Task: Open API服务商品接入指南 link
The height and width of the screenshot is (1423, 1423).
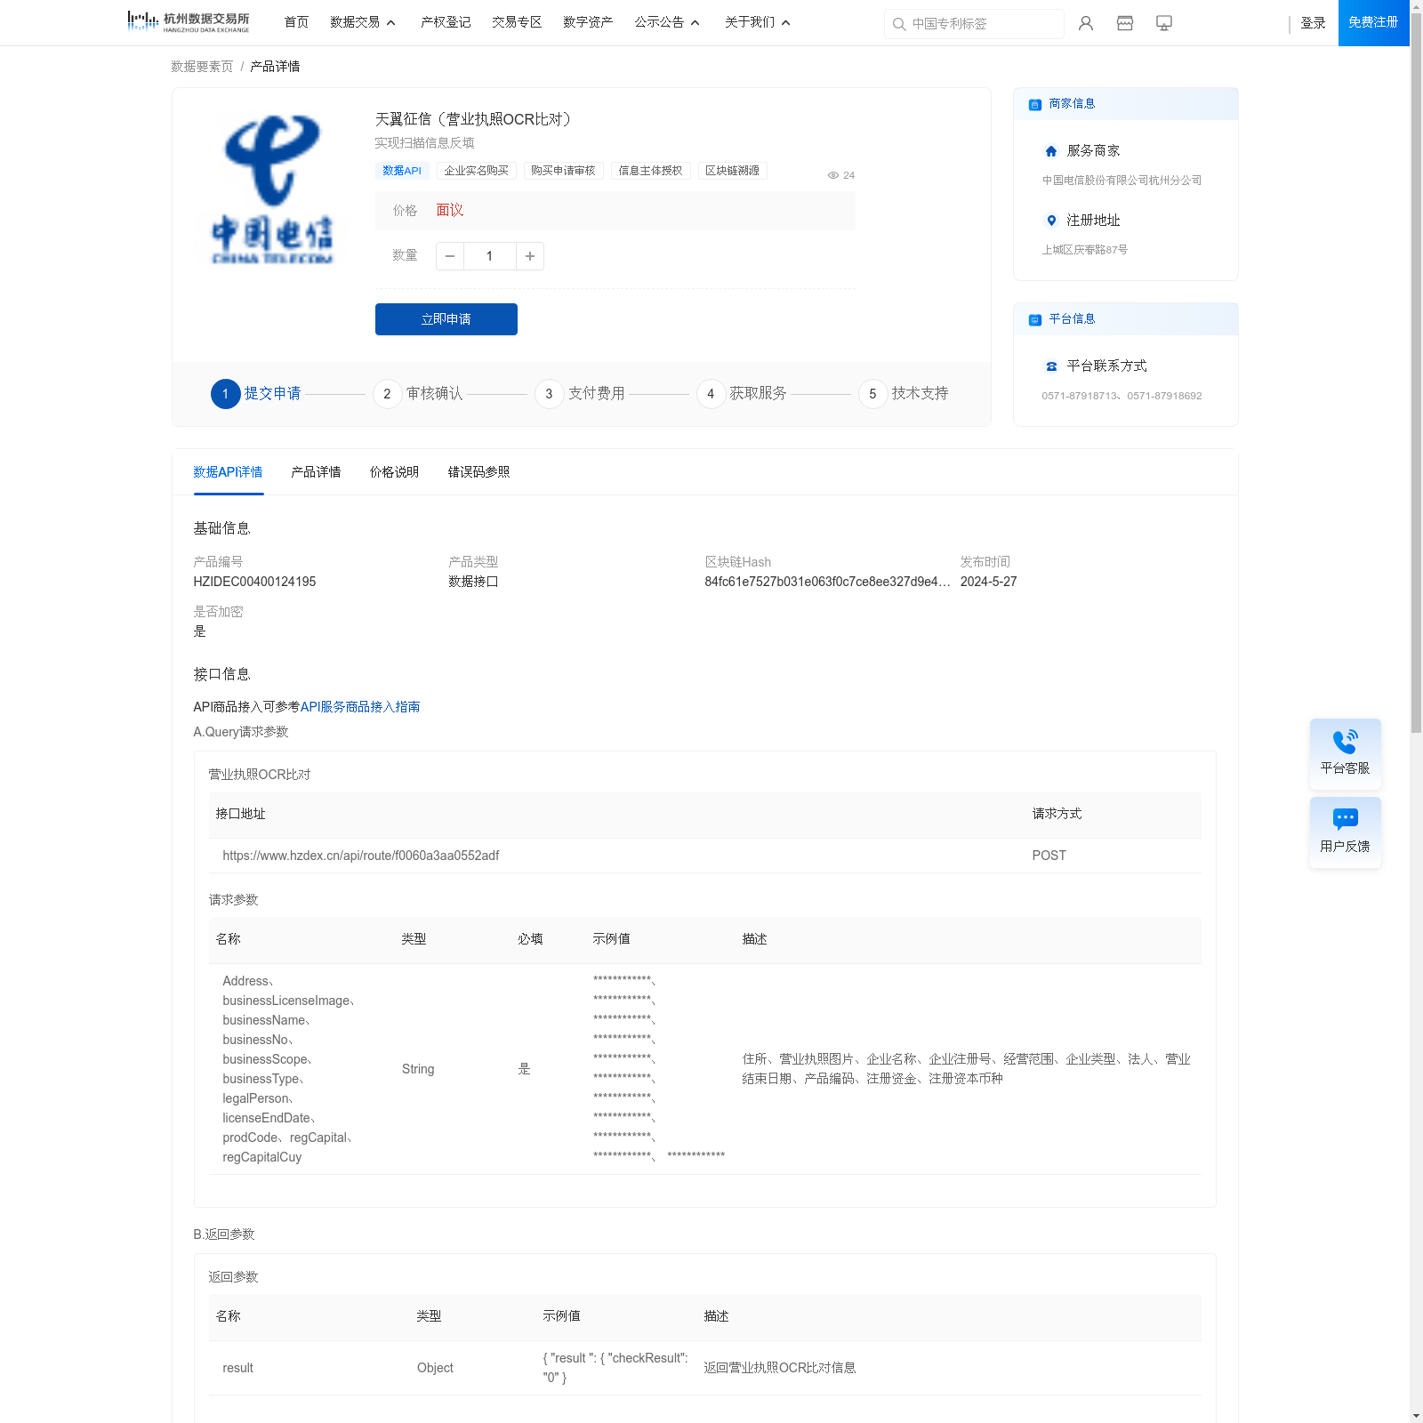Action: click(x=360, y=707)
